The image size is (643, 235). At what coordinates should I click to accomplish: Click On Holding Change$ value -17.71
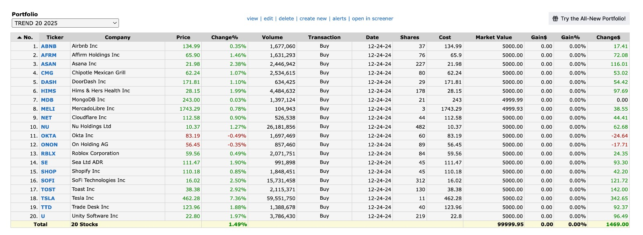(620, 145)
